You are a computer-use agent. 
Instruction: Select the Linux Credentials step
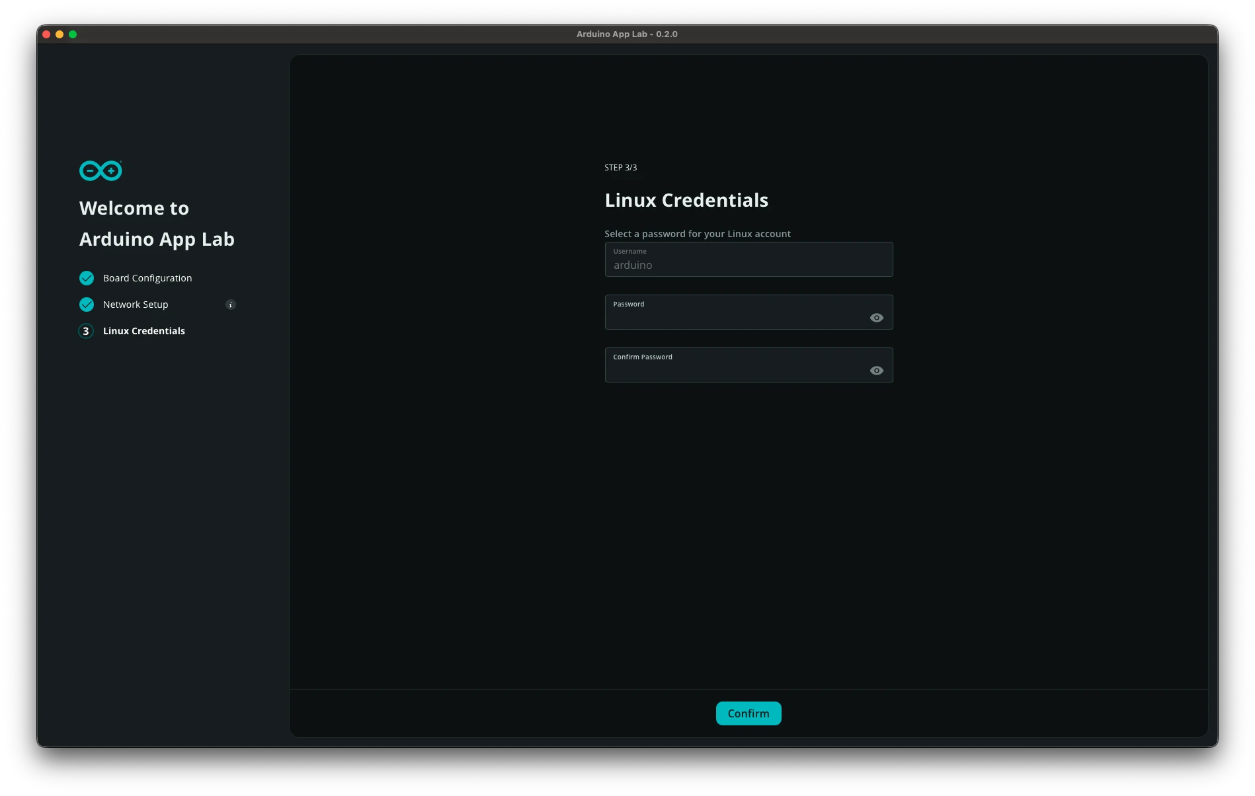[143, 330]
